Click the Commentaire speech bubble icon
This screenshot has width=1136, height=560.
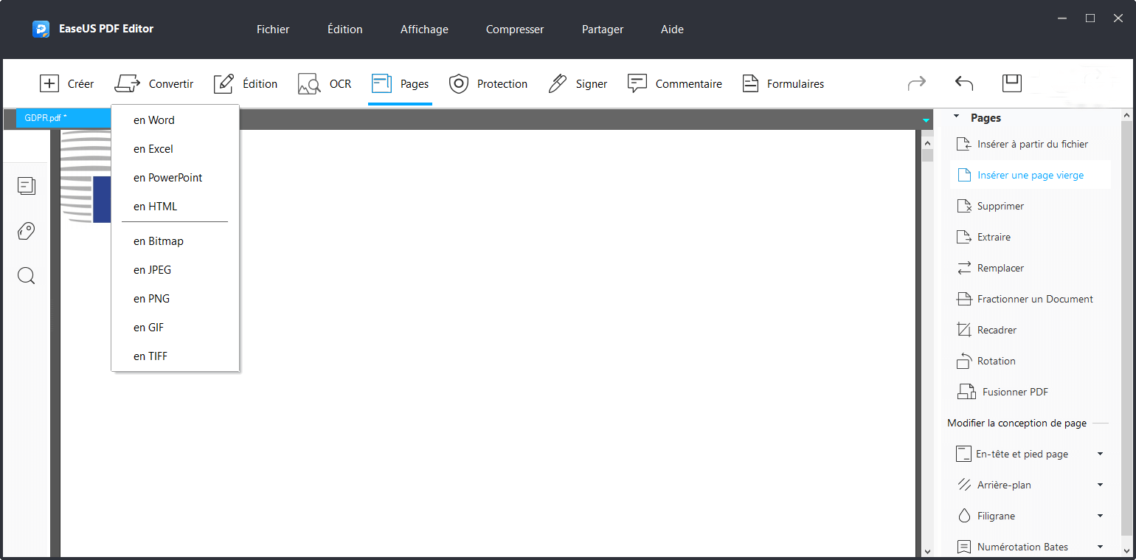tap(637, 83)
